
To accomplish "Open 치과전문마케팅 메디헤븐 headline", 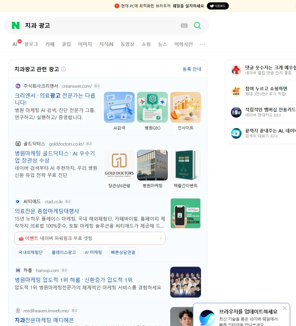I will click(x=44, y=320).
